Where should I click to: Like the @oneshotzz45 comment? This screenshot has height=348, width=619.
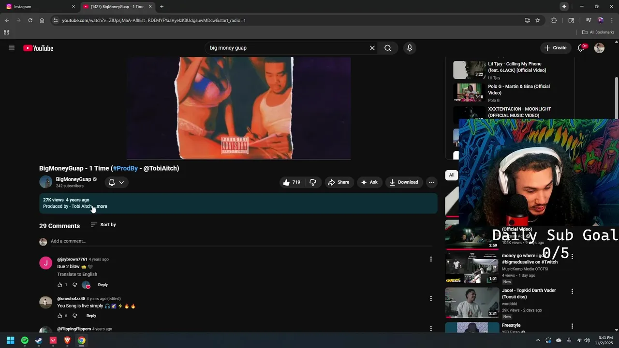(60, 316)
